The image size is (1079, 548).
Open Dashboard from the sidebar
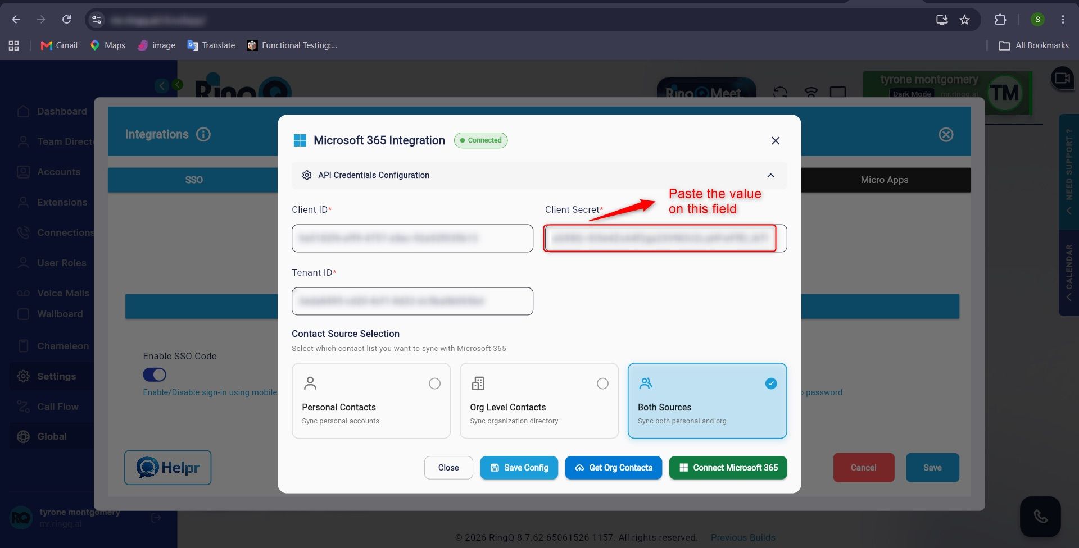coord(52,111)
